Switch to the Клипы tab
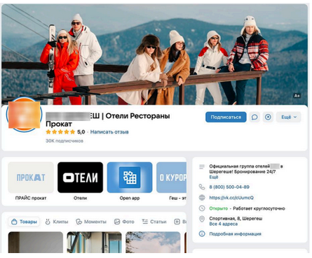Image resolution: width=312 pixels, height=258 pixels. coord(57,222)
